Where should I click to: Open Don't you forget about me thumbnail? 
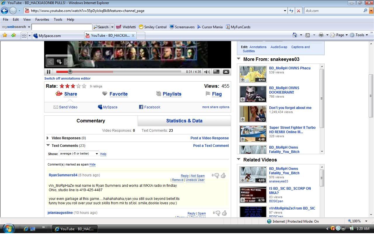click(253, 114)
